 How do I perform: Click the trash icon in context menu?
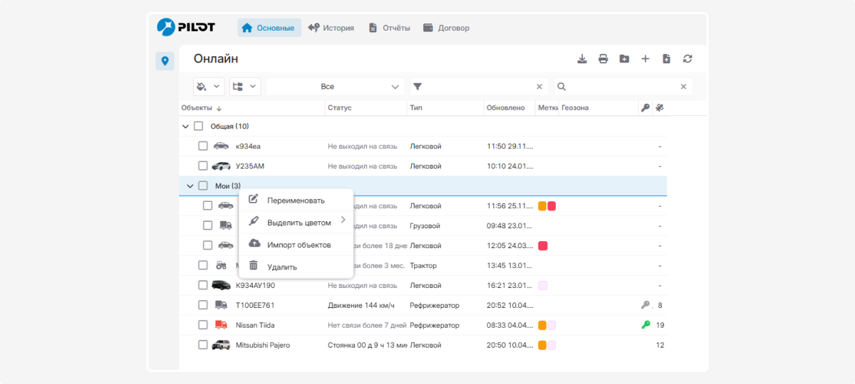[x=254, y=266]
